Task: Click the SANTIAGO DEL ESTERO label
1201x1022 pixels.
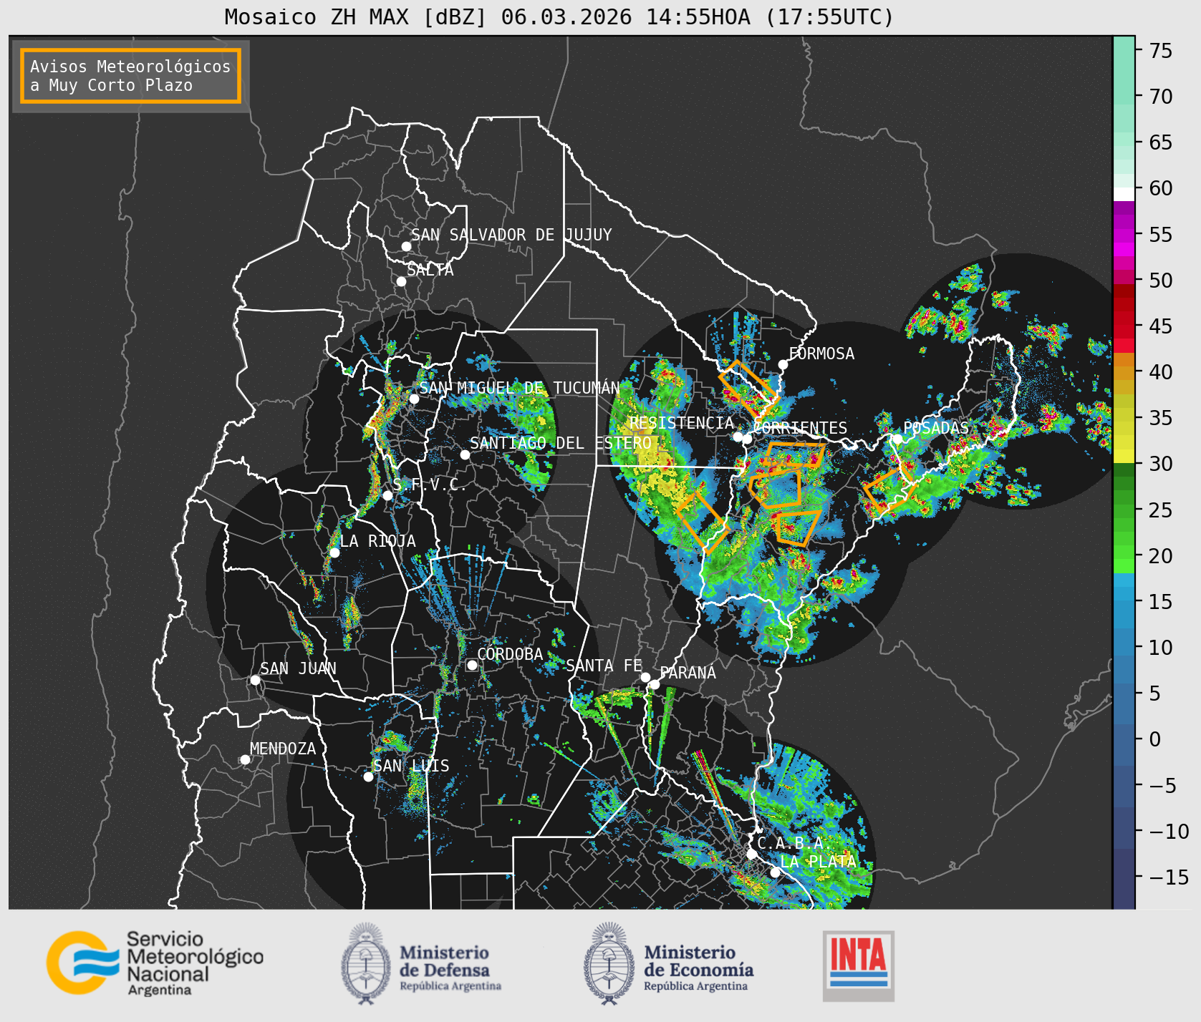Action: (x=561, y=443)
